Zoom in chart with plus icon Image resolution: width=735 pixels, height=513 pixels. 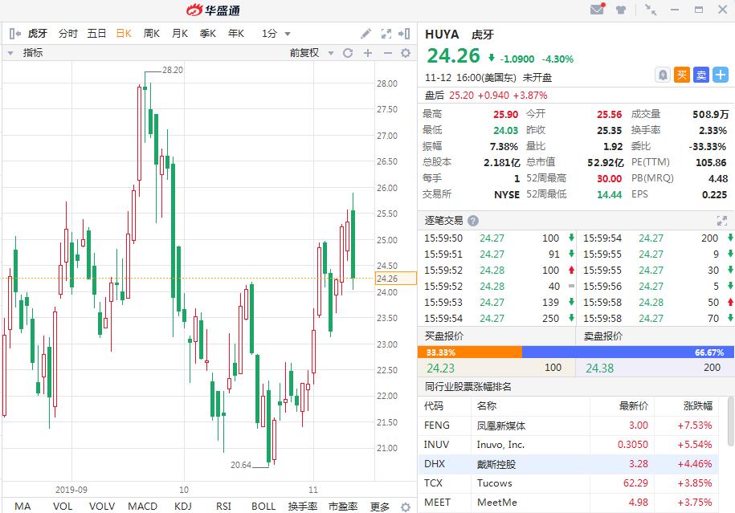[x=368, y=53]
